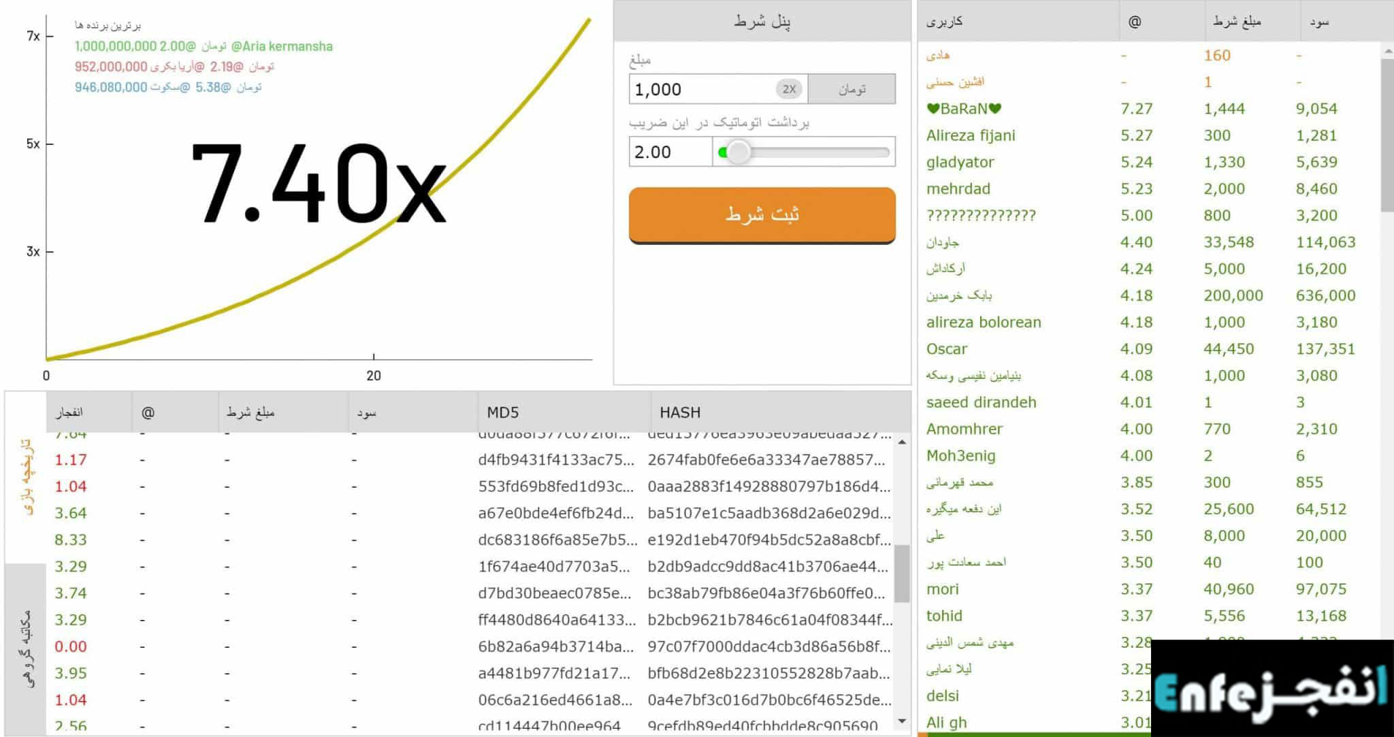The image size is (1394, 737).
Task: Click the players list scrollbar thumb
Action: 1387,135
